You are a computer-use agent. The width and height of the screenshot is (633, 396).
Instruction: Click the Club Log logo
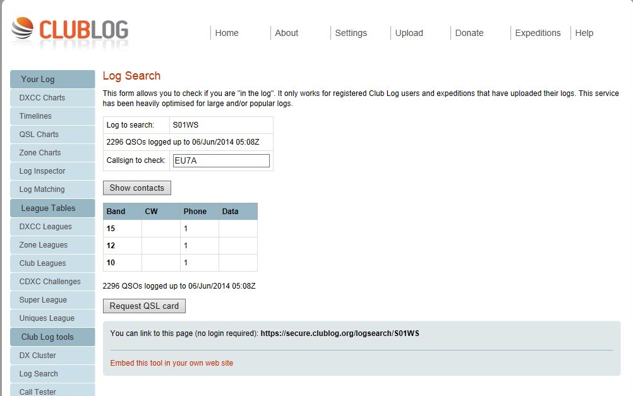pos(69,32)
